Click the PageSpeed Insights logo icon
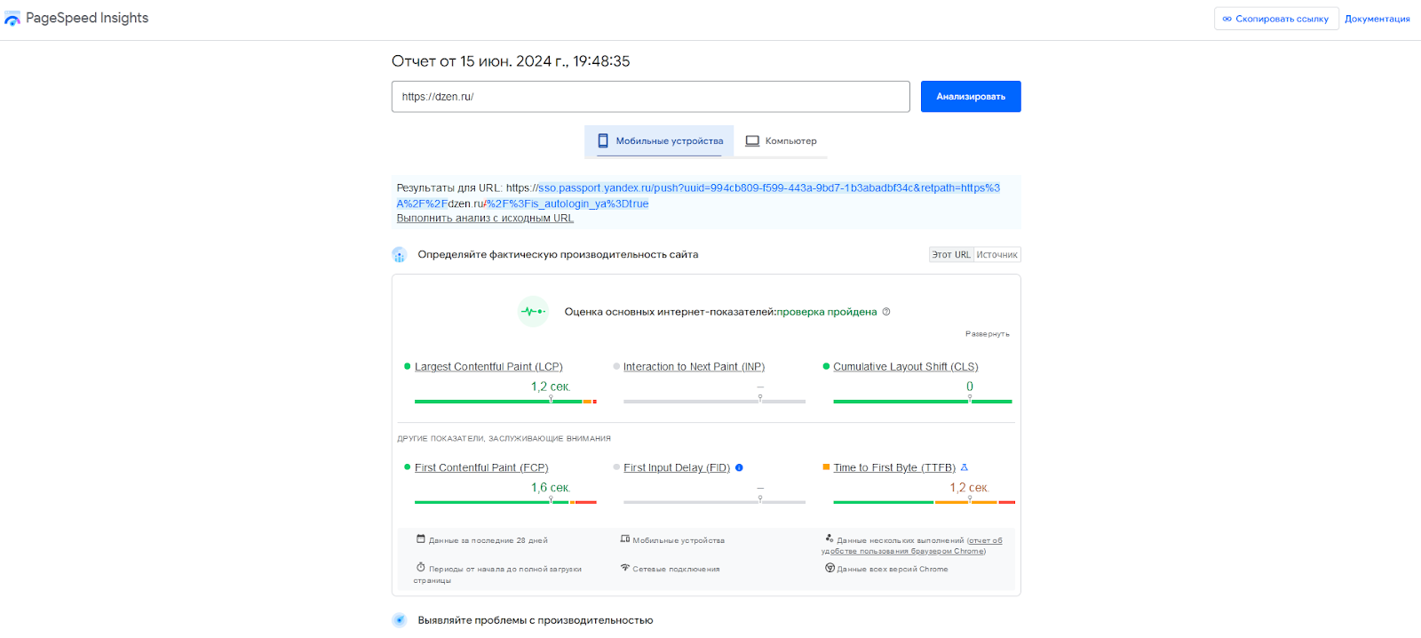1421x638 pixels. click(12, 19)
